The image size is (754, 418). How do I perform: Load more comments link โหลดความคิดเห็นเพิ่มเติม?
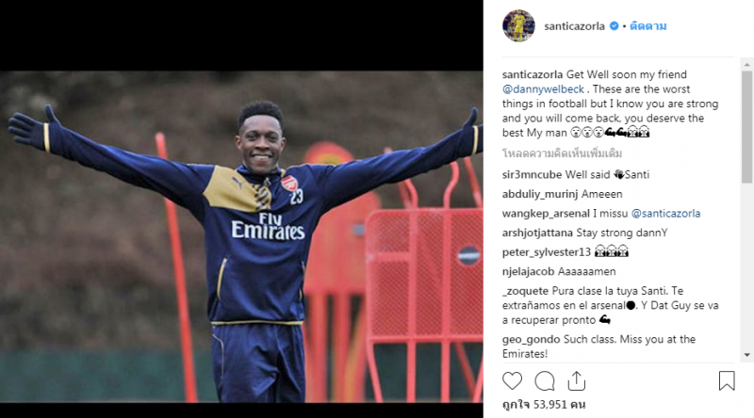click(562, 153)
